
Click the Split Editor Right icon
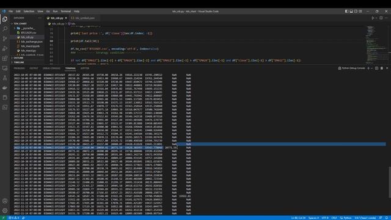pos(381,18)
